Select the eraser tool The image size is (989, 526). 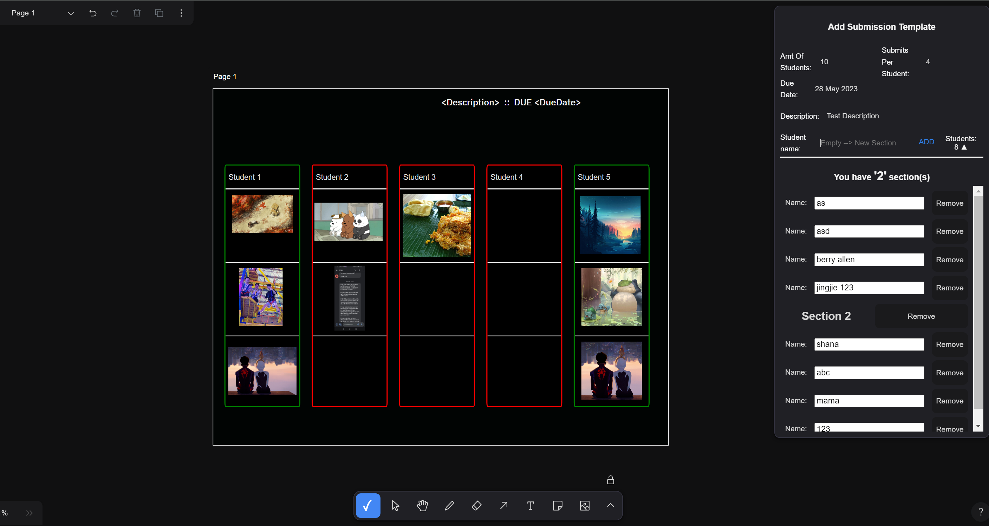[476, 505]
